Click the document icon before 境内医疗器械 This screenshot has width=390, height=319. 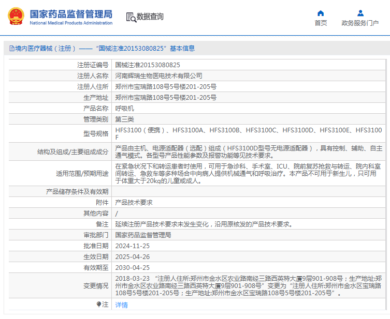coord(10,49)
